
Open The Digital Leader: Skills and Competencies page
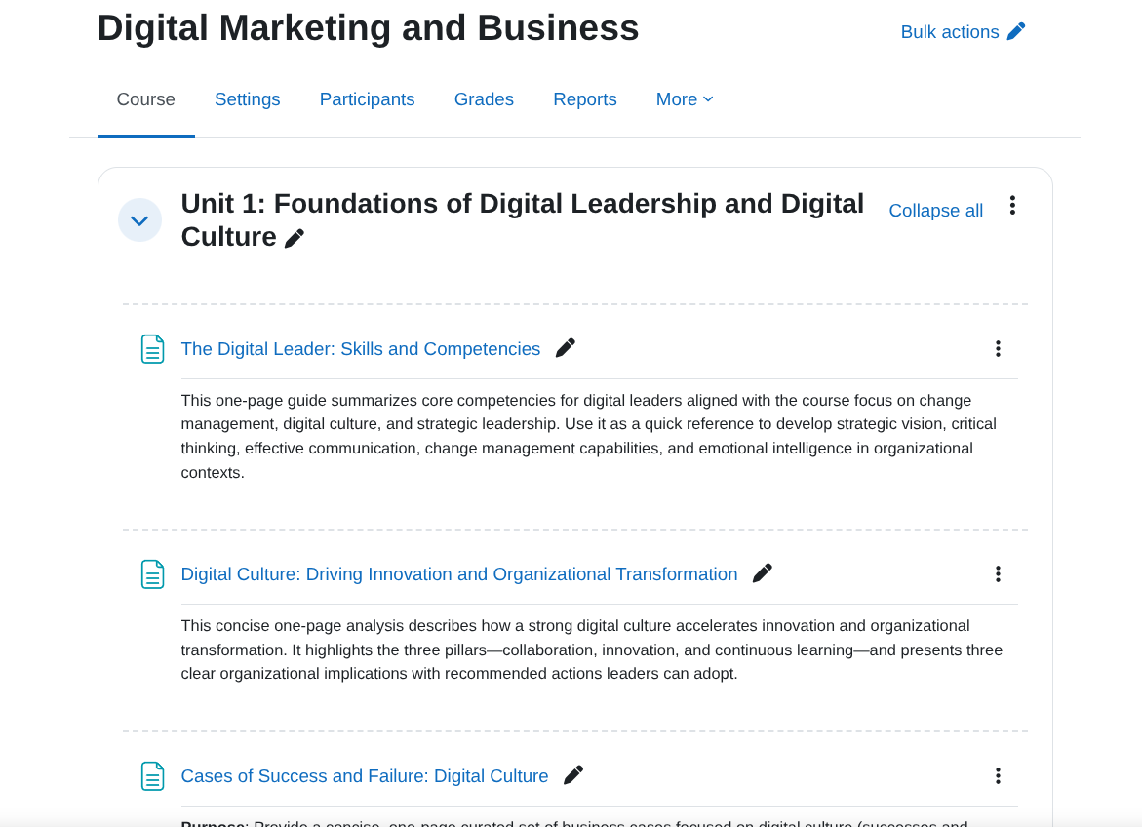tap(361, 348)
